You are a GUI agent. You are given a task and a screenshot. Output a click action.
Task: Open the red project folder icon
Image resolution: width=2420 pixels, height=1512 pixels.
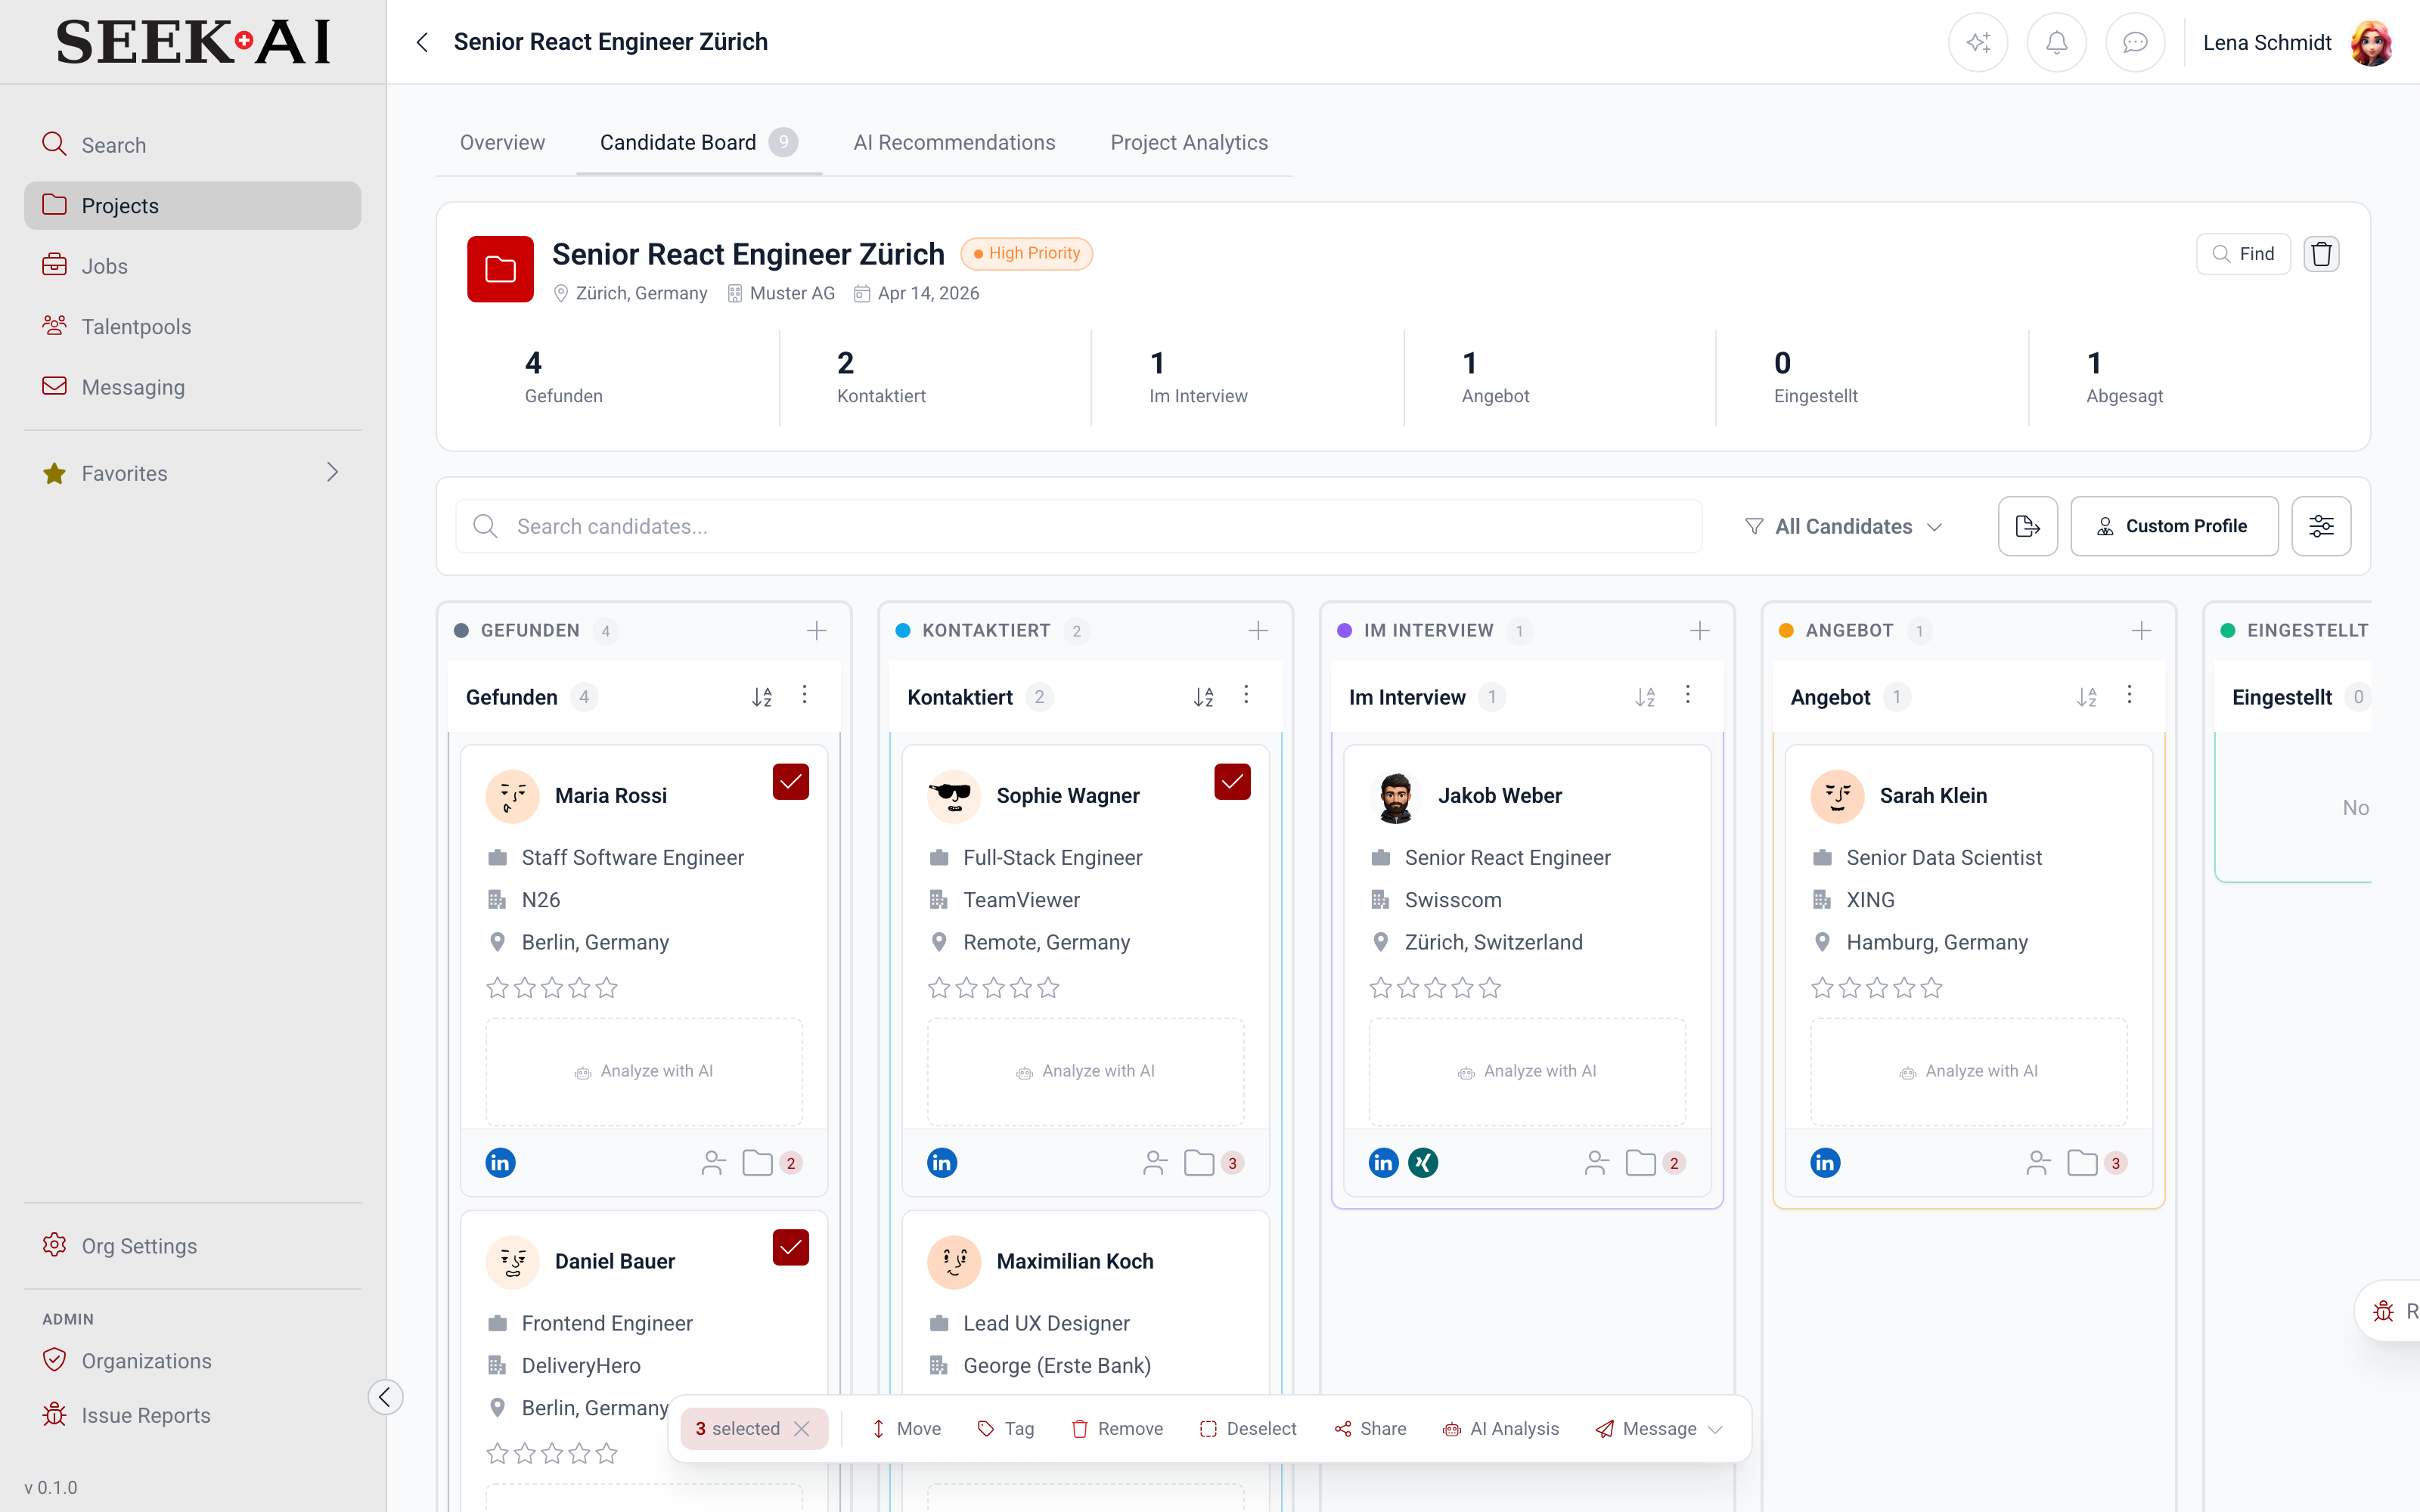500,269
